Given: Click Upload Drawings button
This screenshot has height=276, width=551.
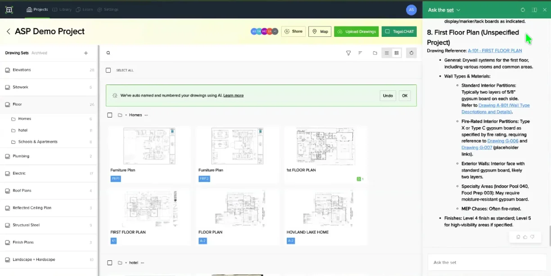Looking at the screenshot, I should tap(357, 31).
